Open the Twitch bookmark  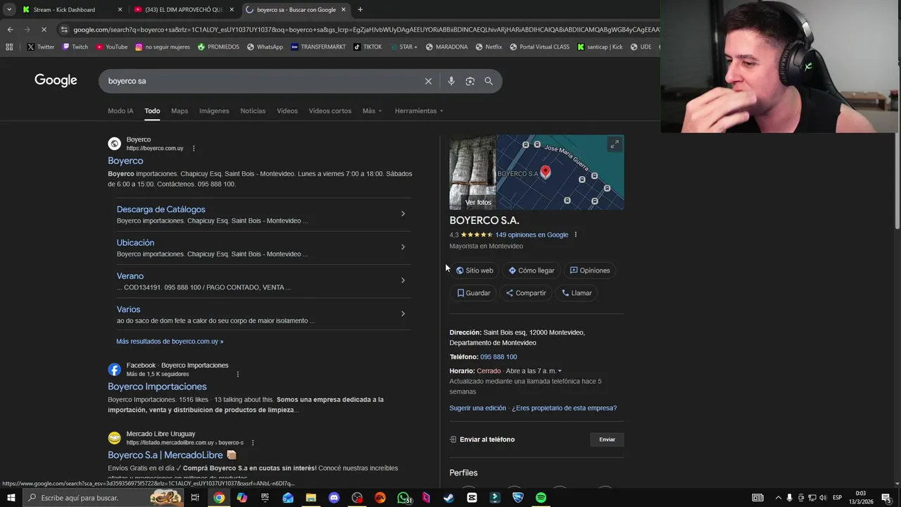tap(75, 47)
